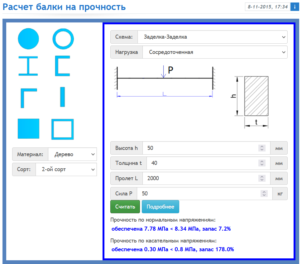Click the beam scheme diagram with load P
The width and height of the screenshot is (302, 264).
(x=165, y=82)
